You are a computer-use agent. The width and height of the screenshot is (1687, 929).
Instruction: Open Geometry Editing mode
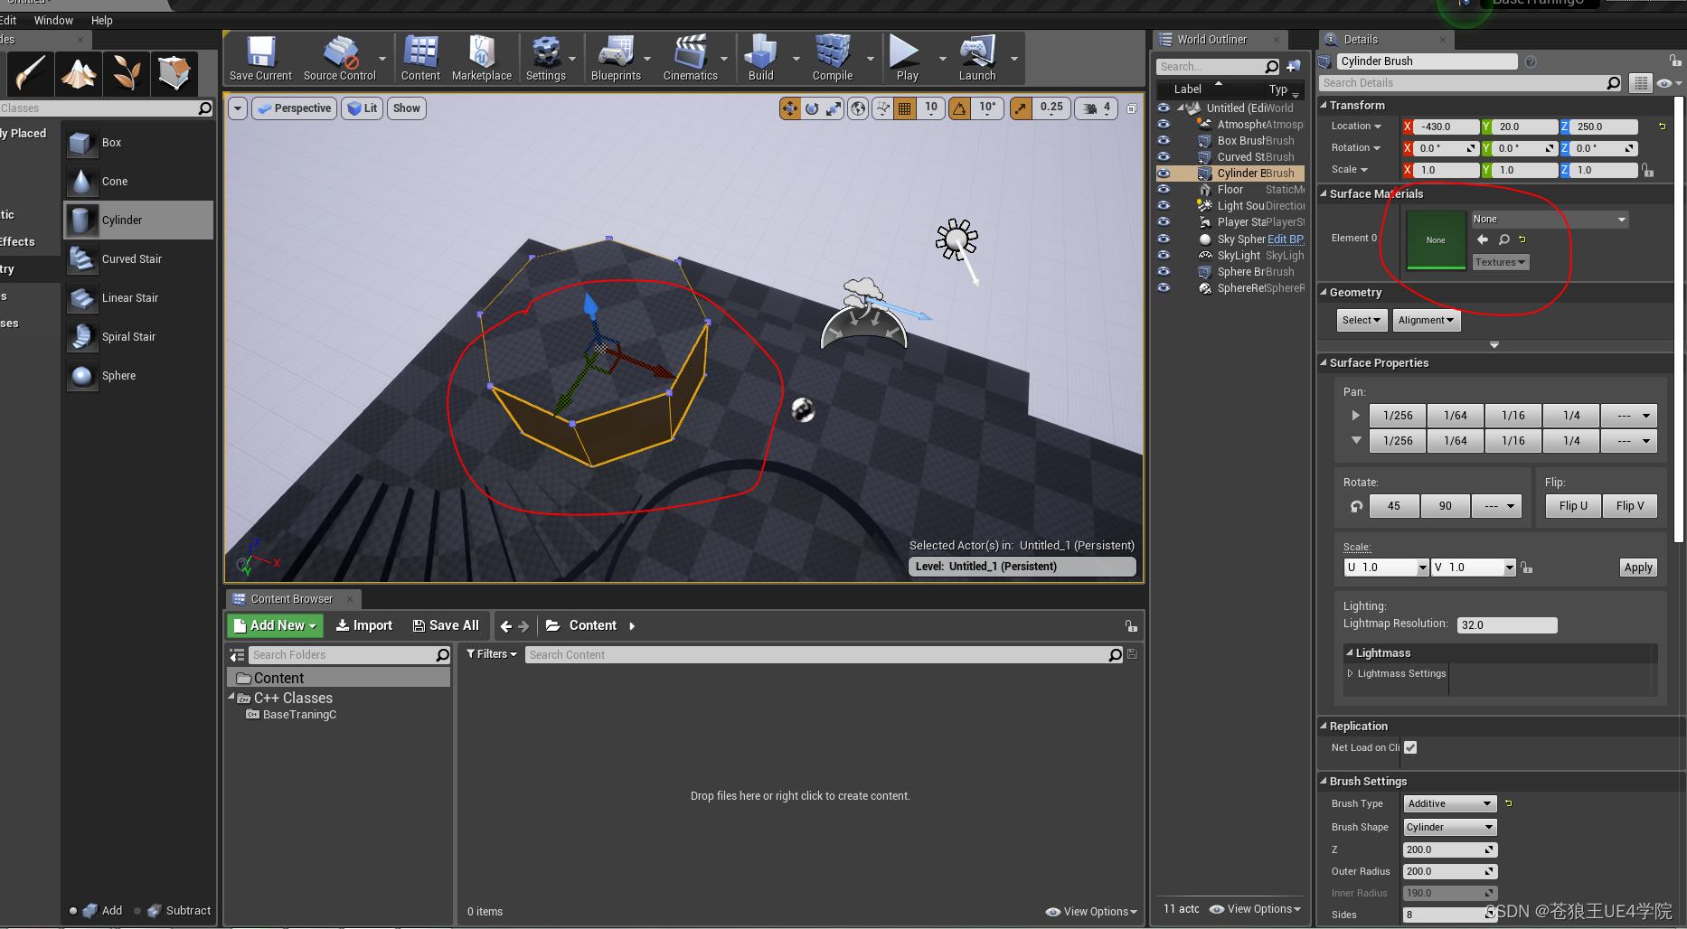(x=174, y=74)
